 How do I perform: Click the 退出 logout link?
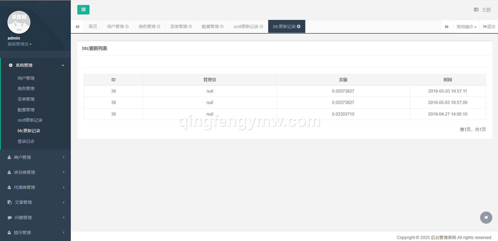pyautogui.click(x=489, y=26)
